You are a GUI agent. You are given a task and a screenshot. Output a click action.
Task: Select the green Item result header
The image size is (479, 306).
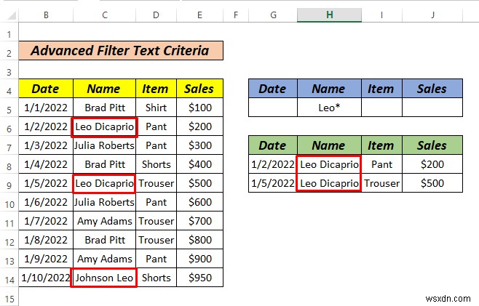point(381,145)
